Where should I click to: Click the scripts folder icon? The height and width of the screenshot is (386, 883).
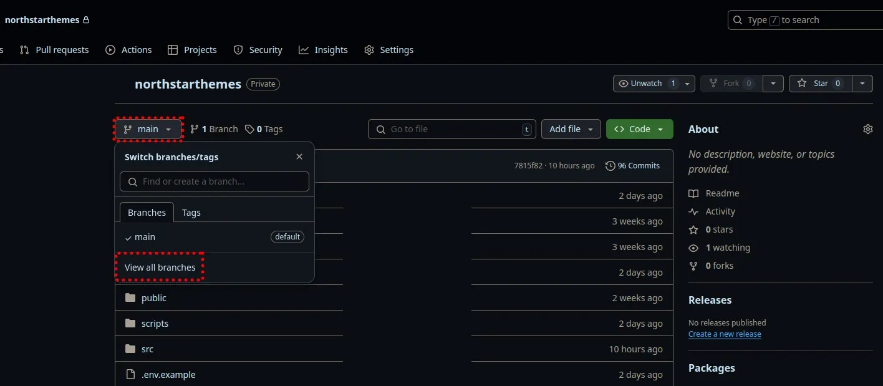[130, 324]
